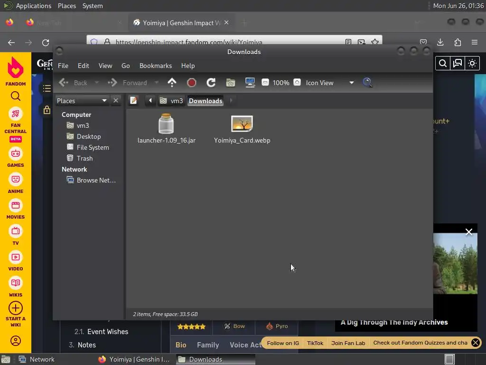This screenshot has width=486, height=365.
Task: Select the vm3 path bar button
Action: [x=171, y=101]
